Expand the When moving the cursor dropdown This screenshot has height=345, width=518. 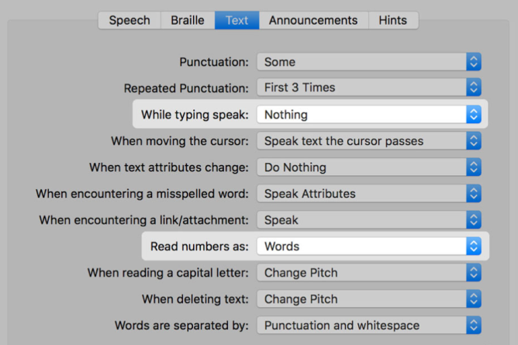[x=369, y=141]
